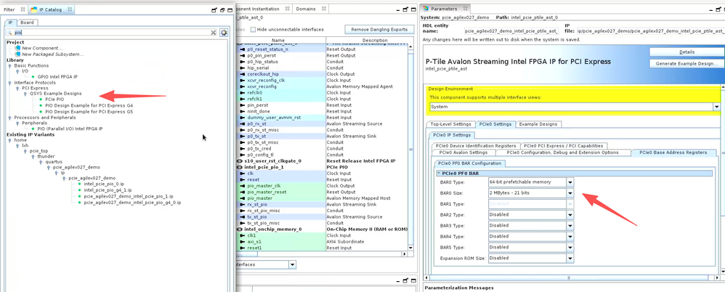Switch to the Example Designs tab
Viewport: 725px width, 292px height.
(x=538, y=124)
